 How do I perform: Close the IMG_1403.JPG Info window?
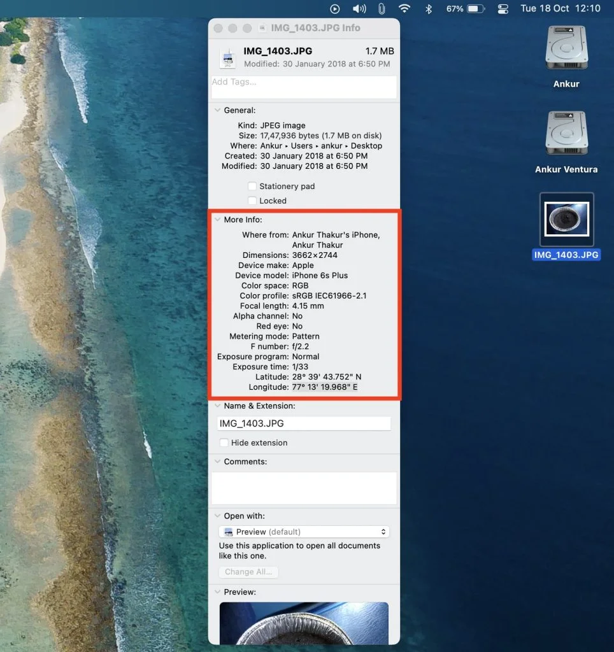tap(218, 28)
